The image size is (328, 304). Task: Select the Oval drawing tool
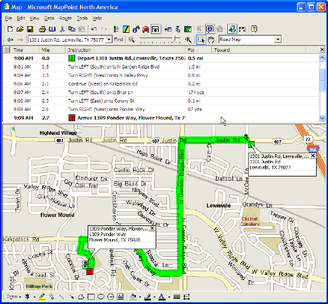point(101,296)
